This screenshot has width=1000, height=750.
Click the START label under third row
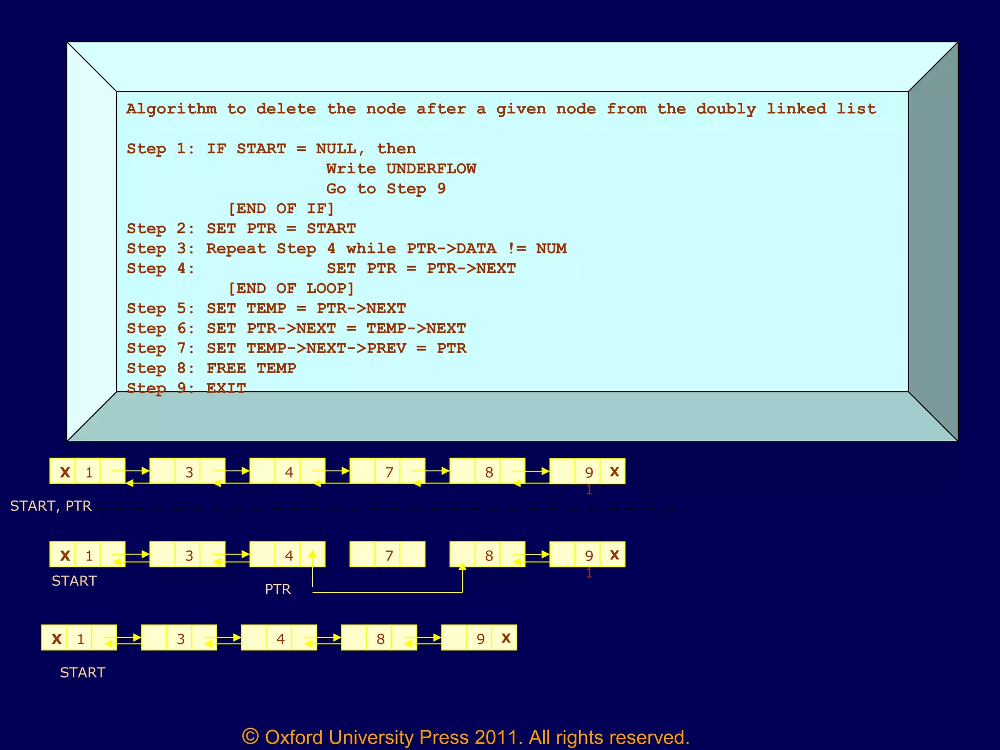point(83,673)
